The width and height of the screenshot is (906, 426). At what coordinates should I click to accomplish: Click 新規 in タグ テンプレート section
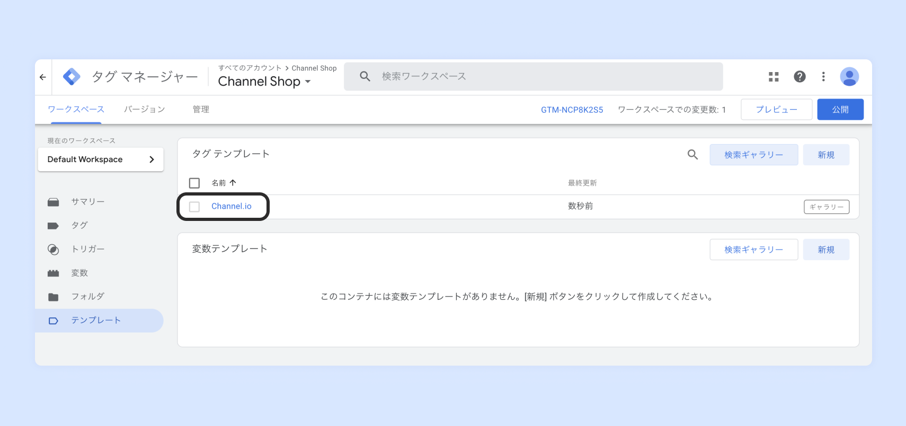tap(826, 155)
